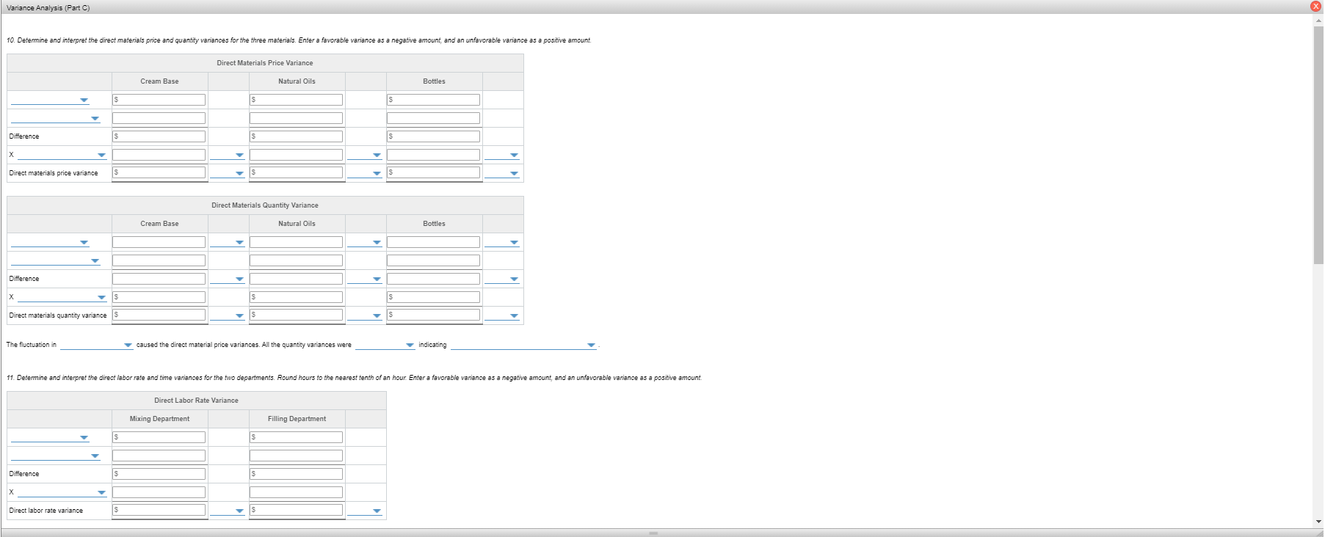Viewport: 1325px width, 537px height.
Task: Click the scroll down arrow
Action: coord(1318,522)
